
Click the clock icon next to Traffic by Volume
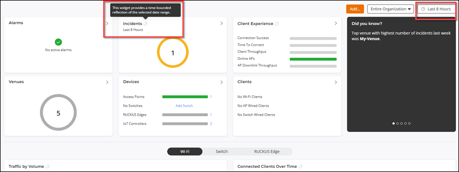coord(48,166)
